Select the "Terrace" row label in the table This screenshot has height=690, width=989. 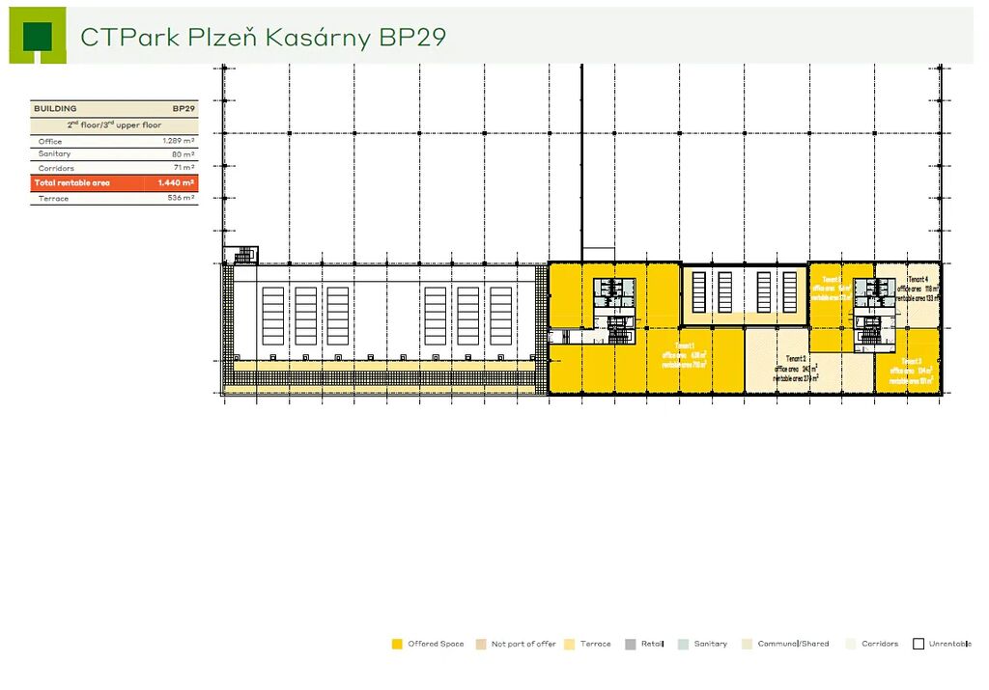pyautogui.click(x=54, y=199)
